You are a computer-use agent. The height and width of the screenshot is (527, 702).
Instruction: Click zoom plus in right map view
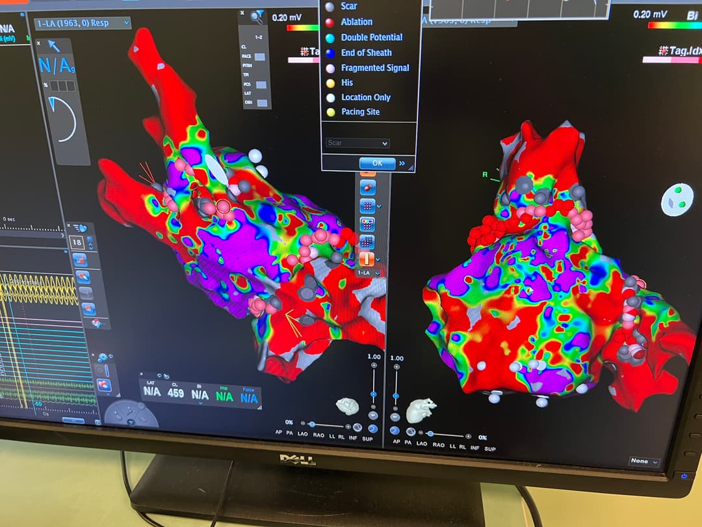pyautogui.click(x=396, y=367)
